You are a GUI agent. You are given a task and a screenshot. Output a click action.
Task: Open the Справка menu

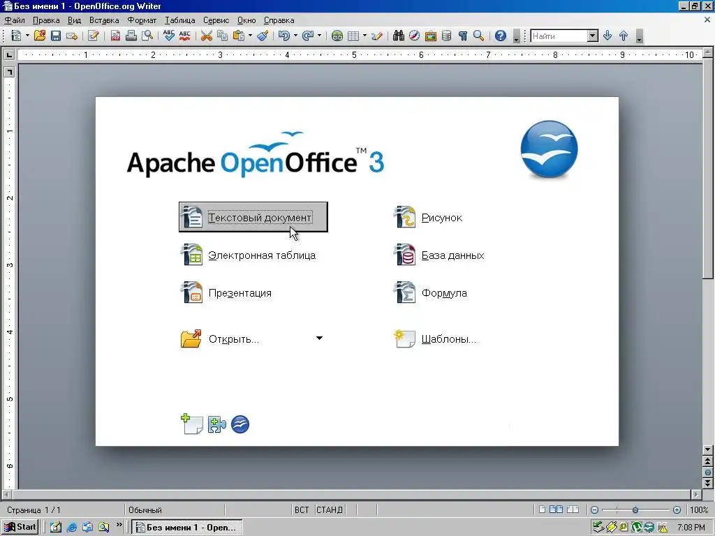pyautogui.click(x=279, y=20)
